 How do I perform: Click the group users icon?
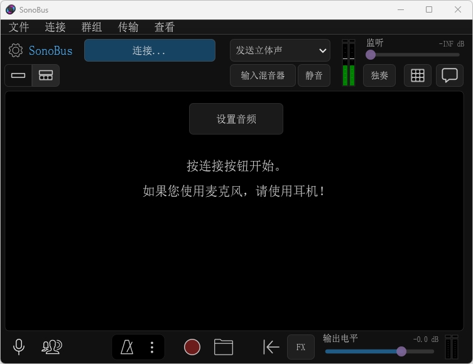coord(52,346)
